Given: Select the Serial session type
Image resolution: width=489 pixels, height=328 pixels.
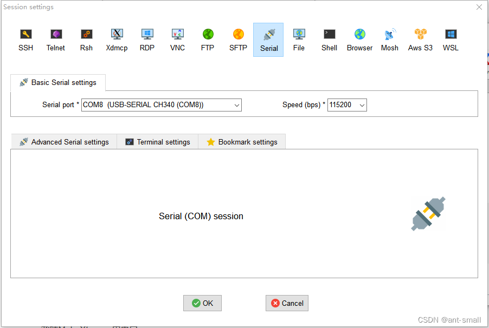Looking at the screenshot, I should [x=268, y=38].
